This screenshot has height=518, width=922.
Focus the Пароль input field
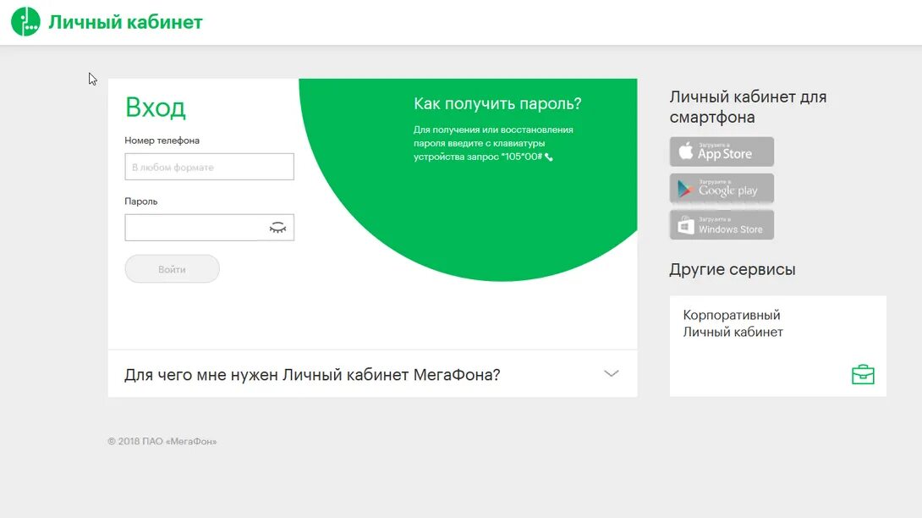(209, 227)
